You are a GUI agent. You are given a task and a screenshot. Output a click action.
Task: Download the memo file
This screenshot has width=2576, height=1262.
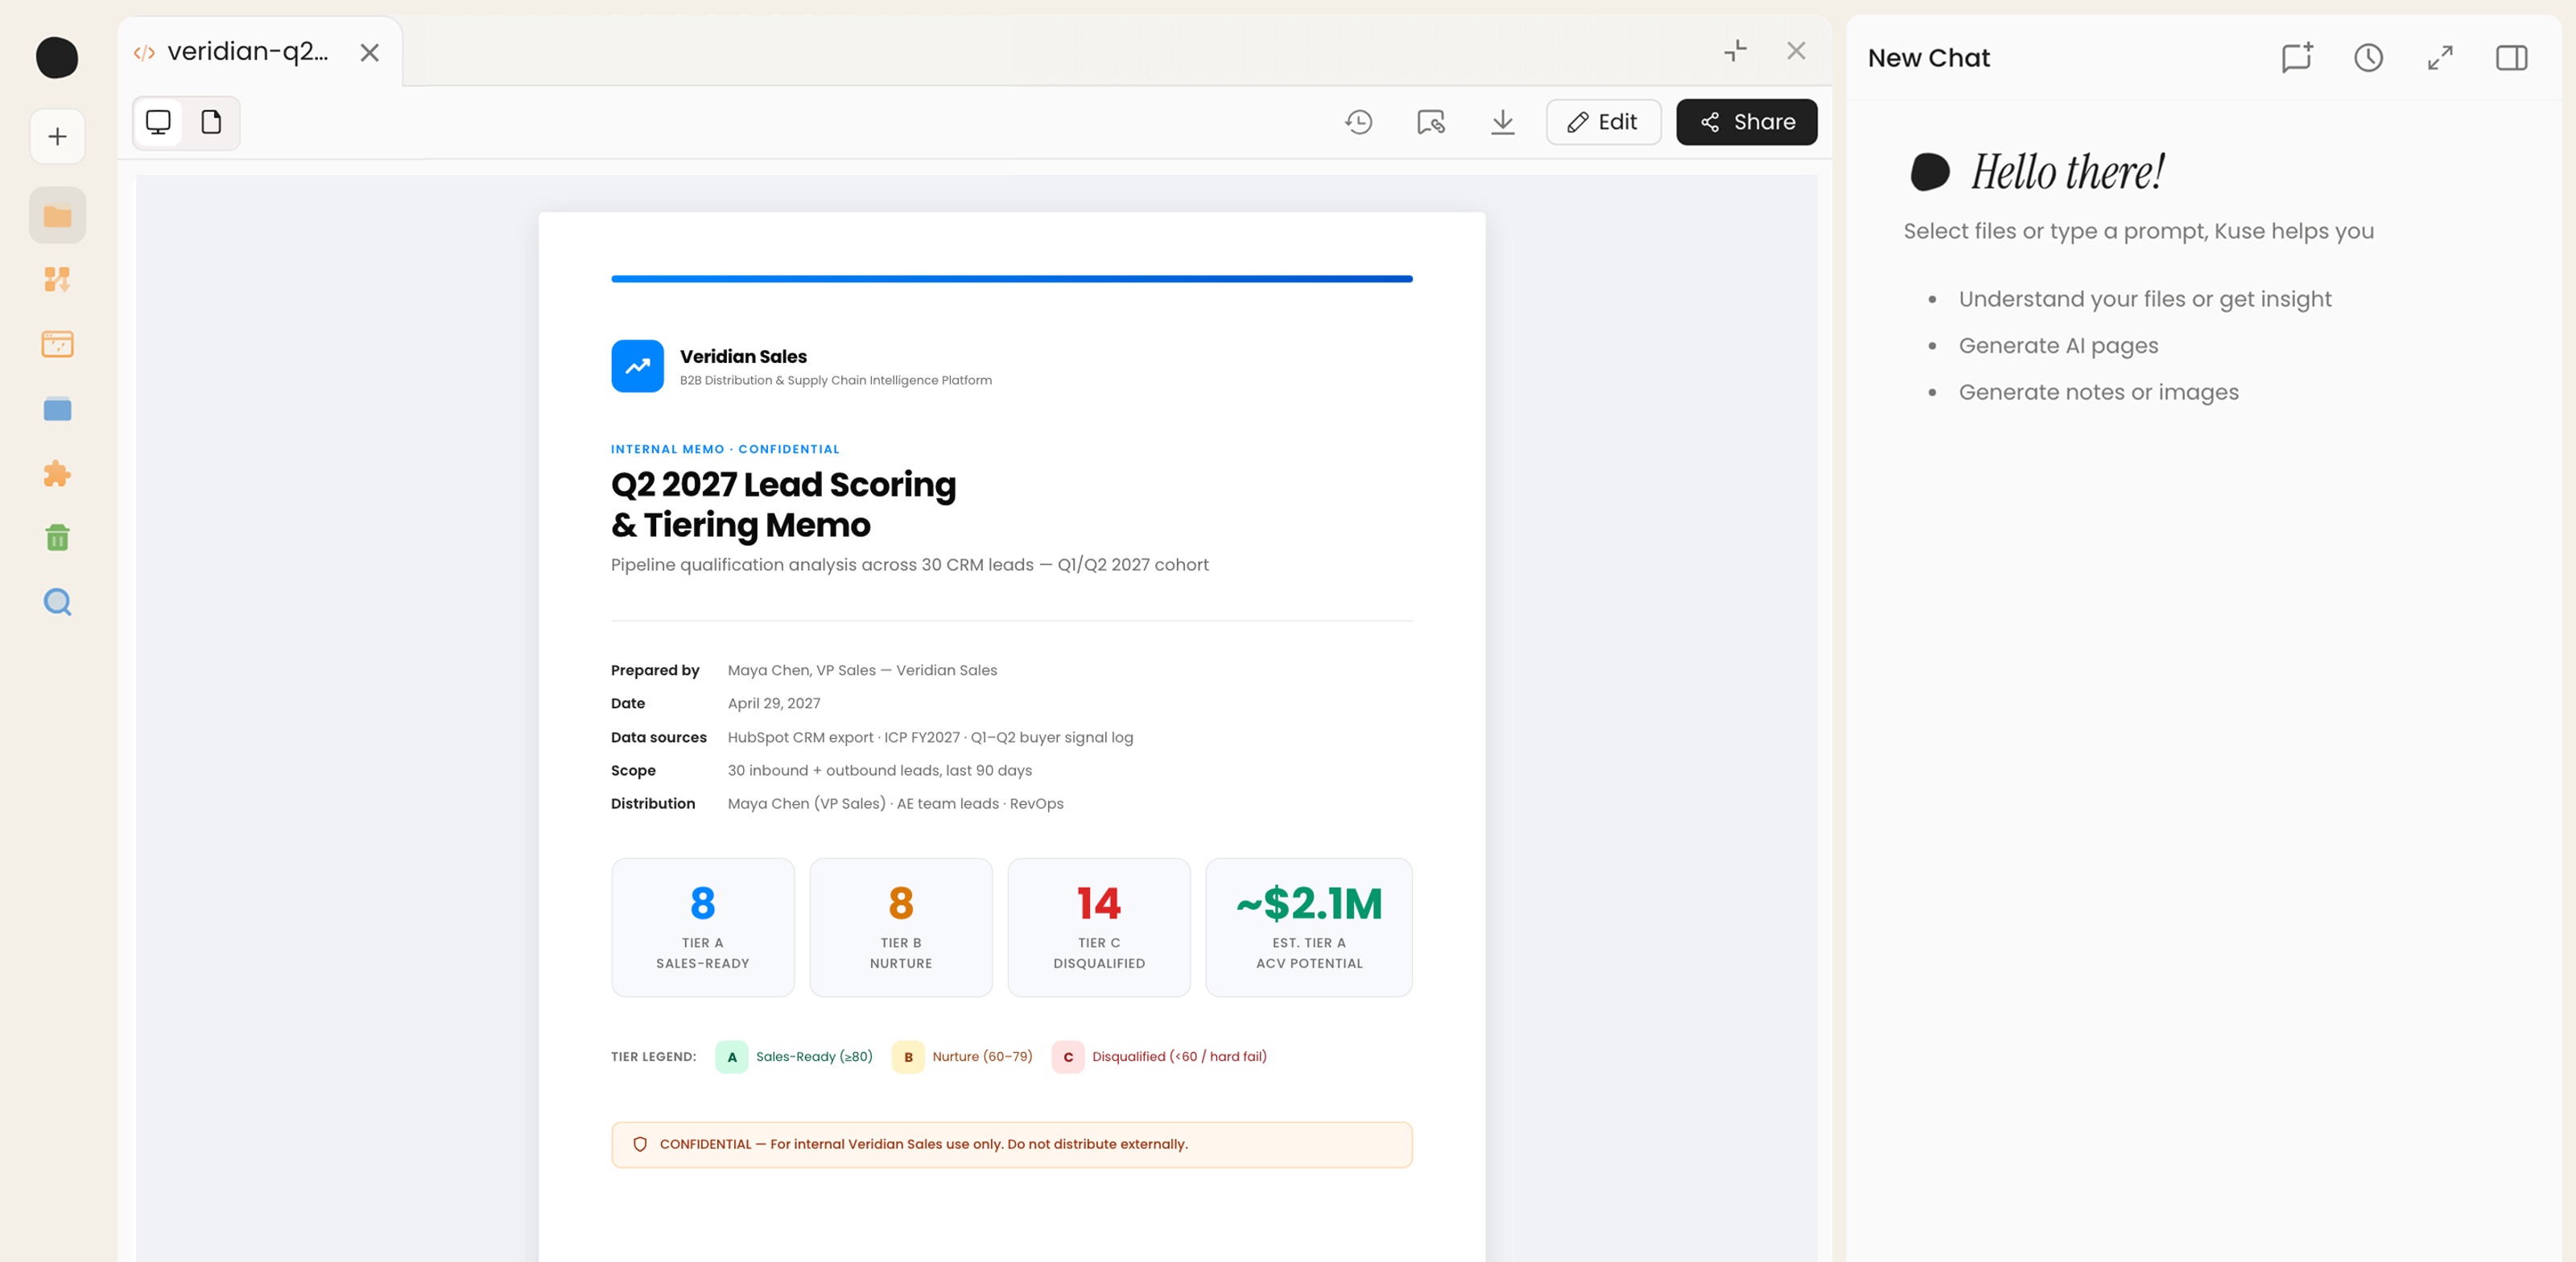(1502, 122)
